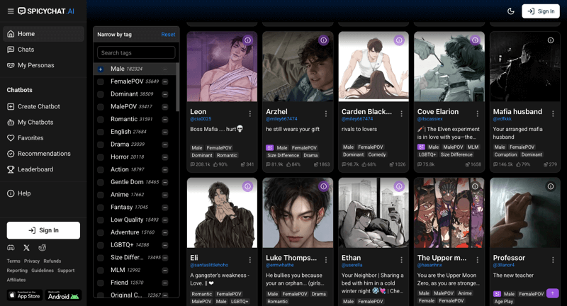Open the X social link icon
The height and width of the screenshot is (306, 567).
(26, 248)
